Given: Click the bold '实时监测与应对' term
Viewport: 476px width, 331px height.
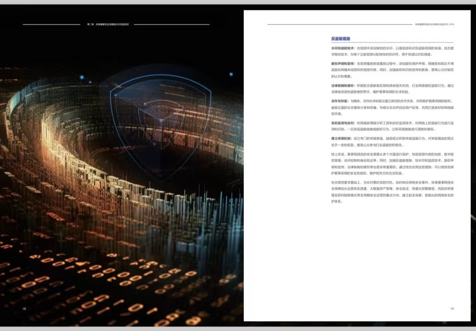Looking at the screenshot, I should tap(343, 123).
